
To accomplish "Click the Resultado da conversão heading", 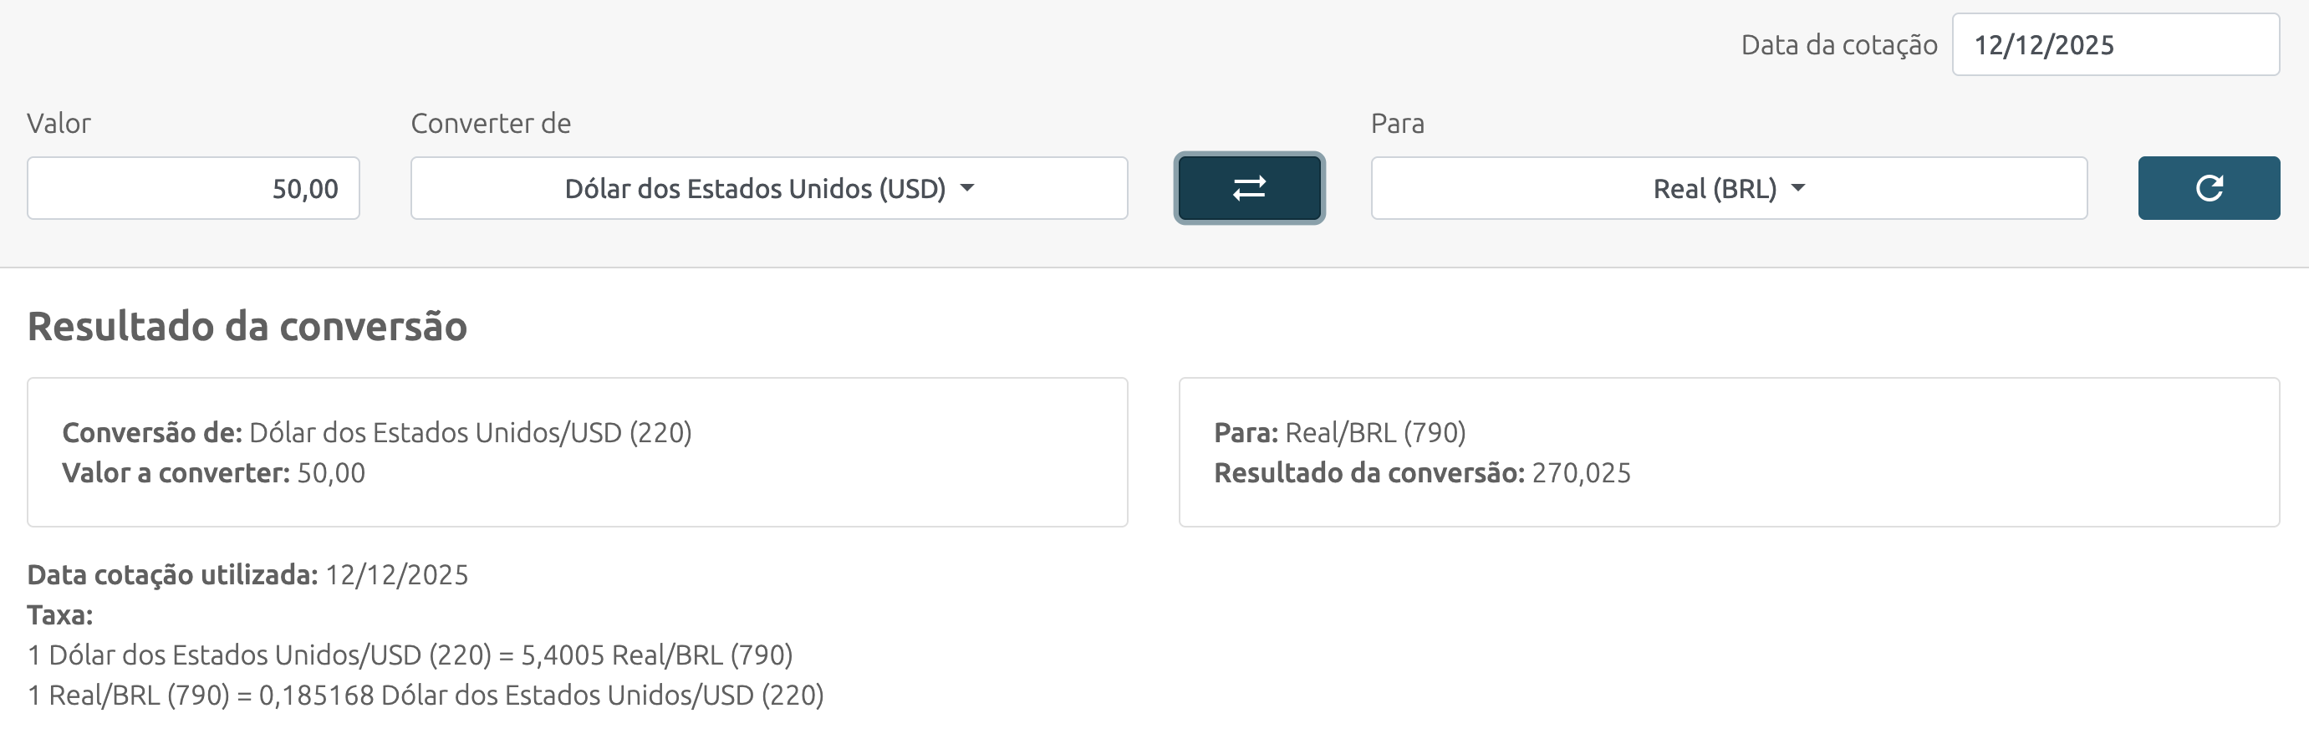I will (x=247, y=326).
